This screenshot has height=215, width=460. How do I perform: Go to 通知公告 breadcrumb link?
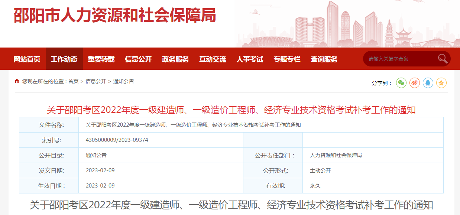pos(124,81)
